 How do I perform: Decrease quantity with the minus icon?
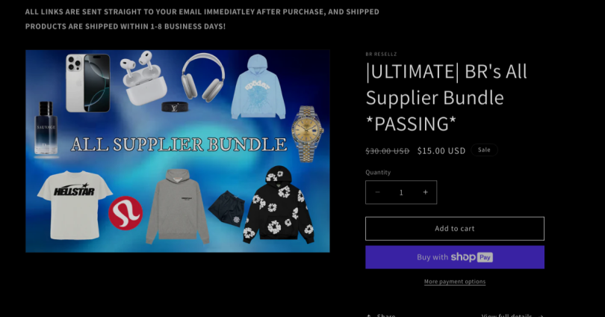pos(378,192)
